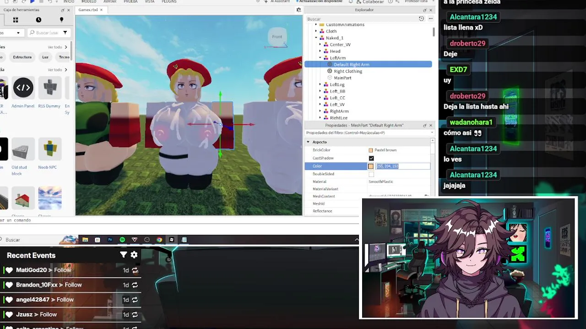Image resolution: width=586 pixels, height=329 pixels.
Task: Click the Explorer Buscar search field
Action: [362, 19]
